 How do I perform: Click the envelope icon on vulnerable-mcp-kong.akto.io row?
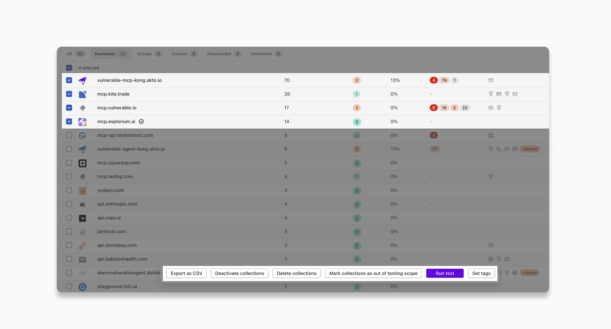[x=491, y=80]
